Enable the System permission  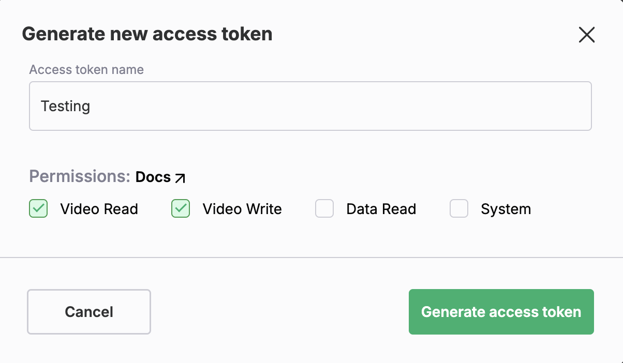459,209
